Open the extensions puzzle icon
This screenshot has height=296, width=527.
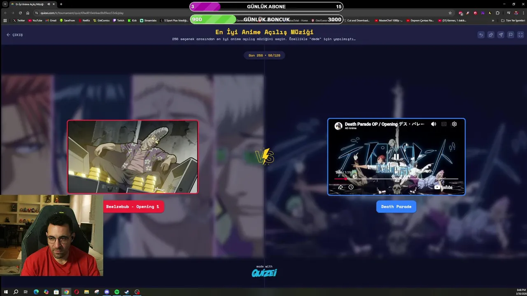pos(497,13)
